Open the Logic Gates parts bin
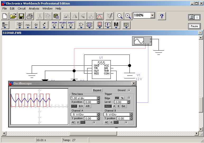204x143 pixels. point(81,25)
